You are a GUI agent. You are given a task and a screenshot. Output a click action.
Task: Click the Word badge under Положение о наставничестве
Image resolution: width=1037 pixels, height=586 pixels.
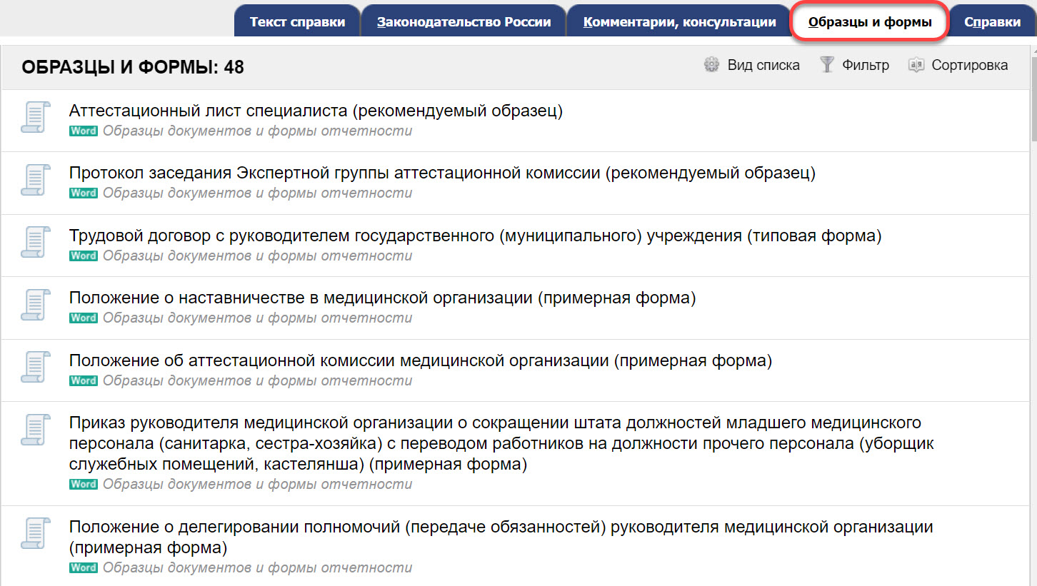coord(84,318)
